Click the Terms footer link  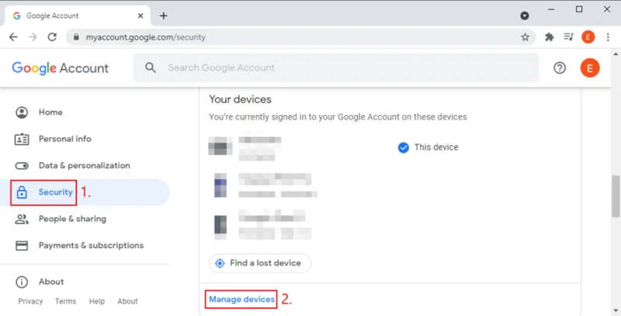click(x=65, y=301)
